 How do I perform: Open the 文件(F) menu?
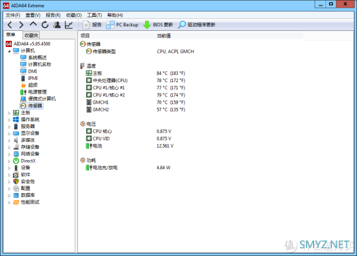[13, 15]
